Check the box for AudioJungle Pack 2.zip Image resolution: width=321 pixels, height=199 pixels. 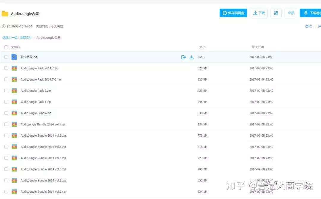coord(6,91)
